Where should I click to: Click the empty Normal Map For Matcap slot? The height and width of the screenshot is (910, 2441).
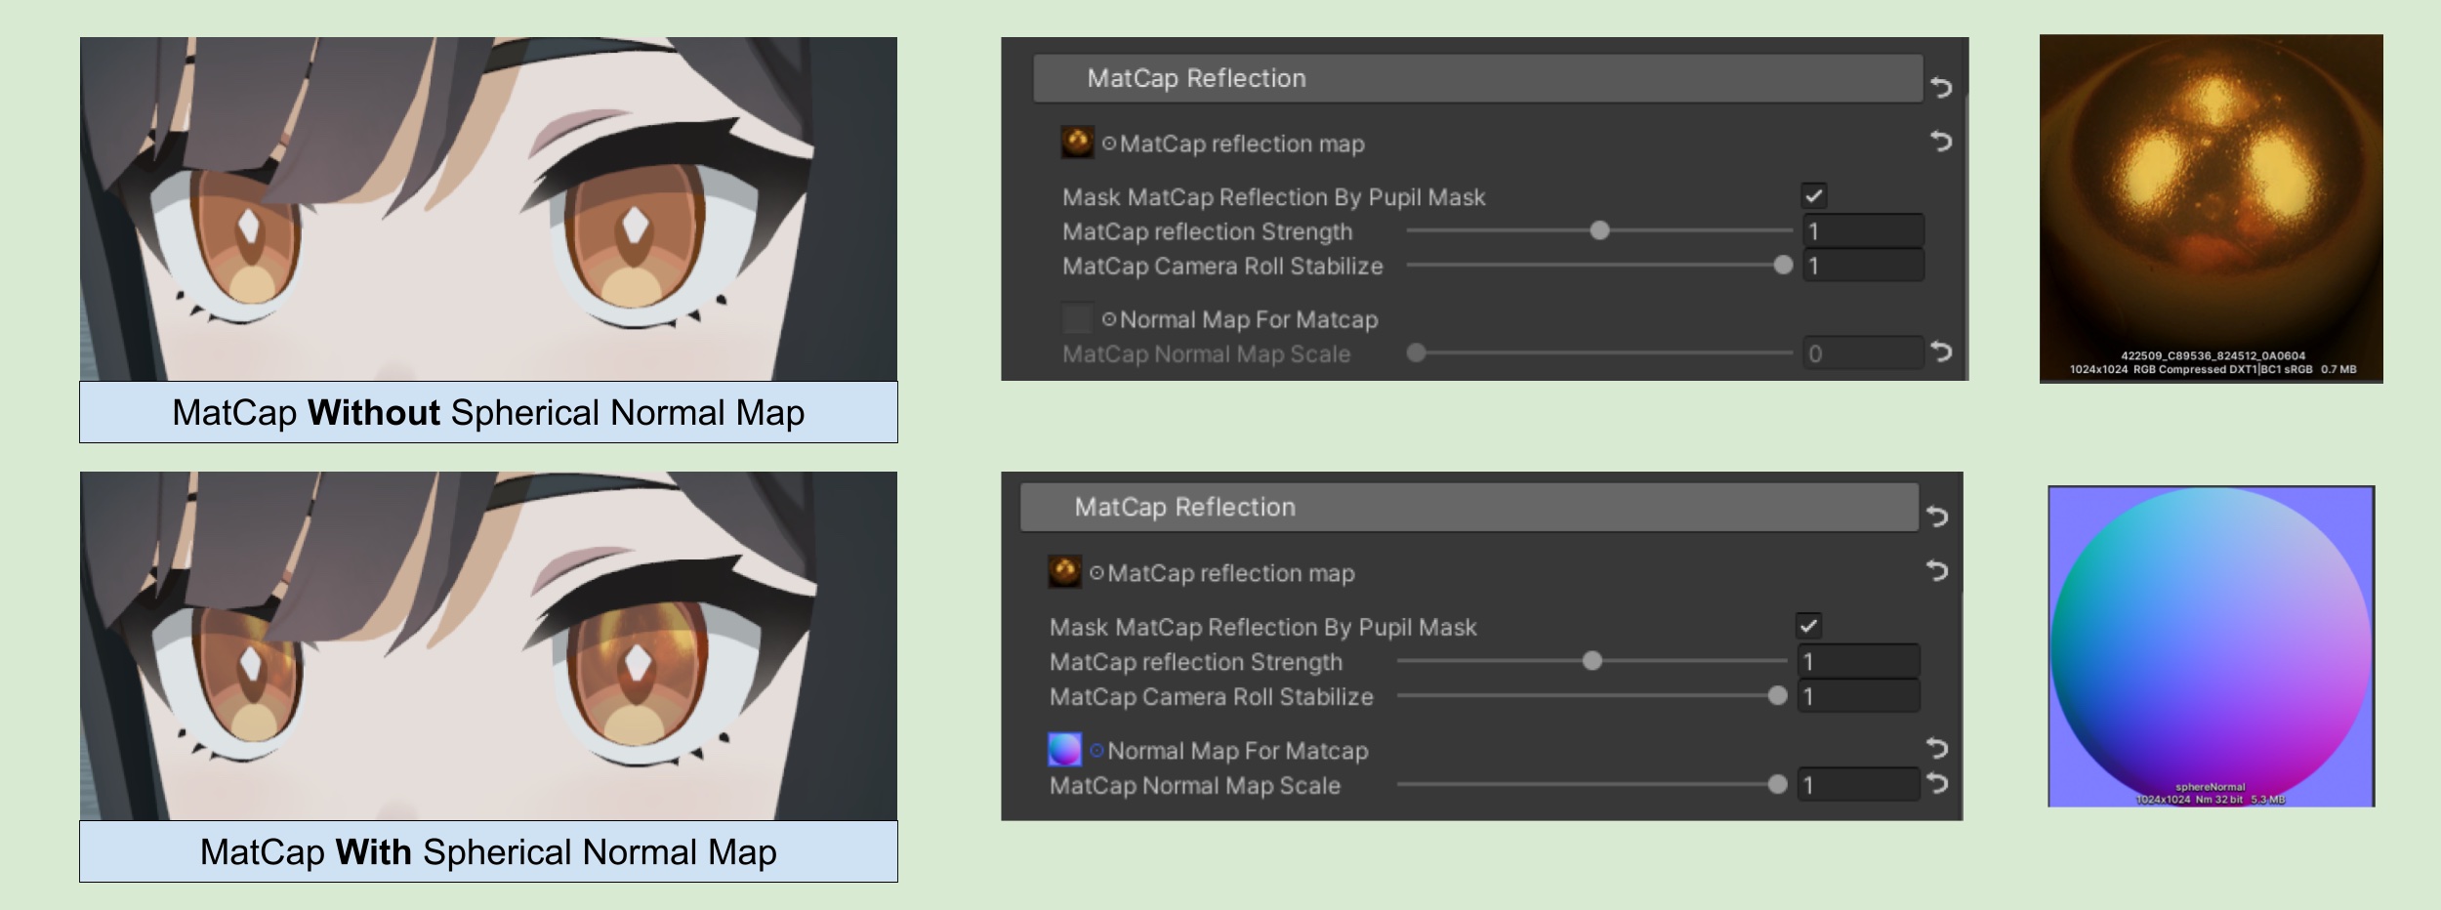click(x=1077, y=319)
